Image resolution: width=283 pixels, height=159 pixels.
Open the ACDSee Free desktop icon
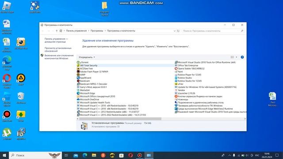coord(21,43)
